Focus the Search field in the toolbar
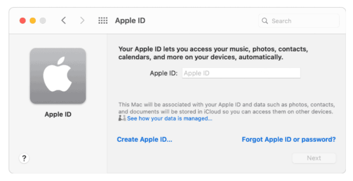Viewport: 353px width, 181px height. click(x=299, y=21)
